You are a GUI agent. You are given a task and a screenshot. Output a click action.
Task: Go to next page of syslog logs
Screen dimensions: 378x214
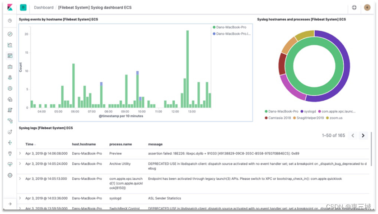click(x=363, y=135)
